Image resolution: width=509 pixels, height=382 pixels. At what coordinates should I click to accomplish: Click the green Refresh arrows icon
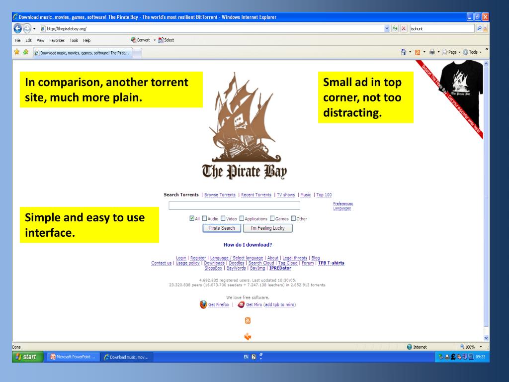tap(395, 28)
